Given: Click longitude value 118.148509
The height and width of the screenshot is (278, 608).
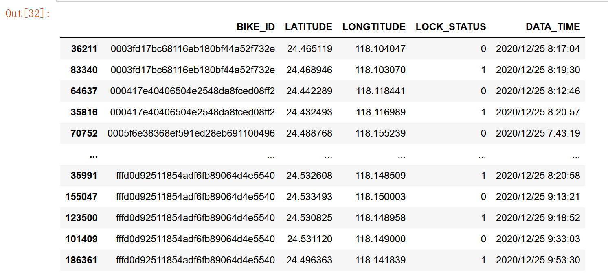Looking at the screenshot, I should point(380,176).
